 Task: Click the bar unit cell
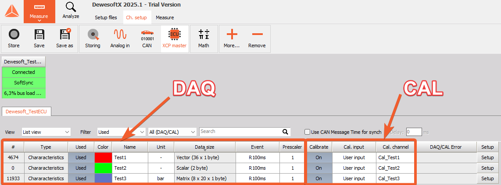coord(161,178)
